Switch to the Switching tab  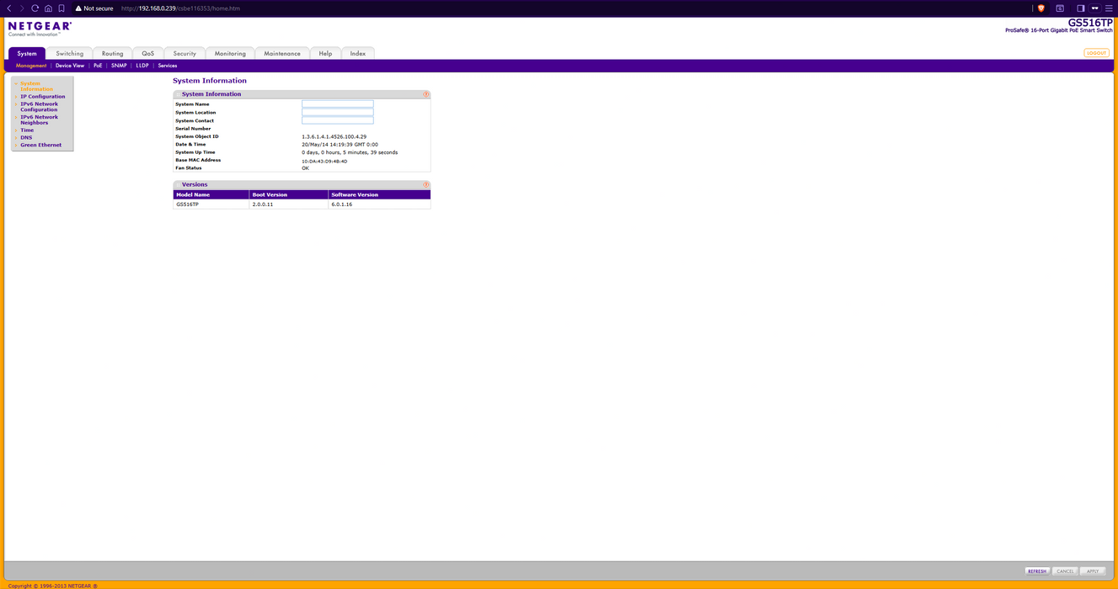point(70,54)
